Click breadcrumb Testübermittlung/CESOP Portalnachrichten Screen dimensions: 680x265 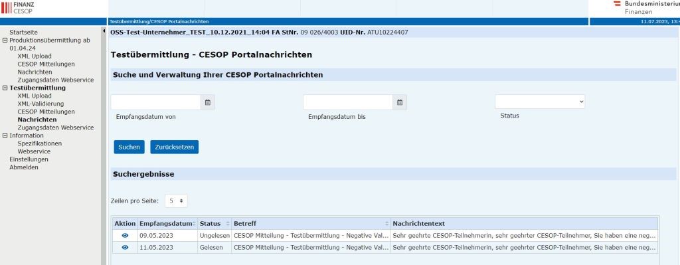[x=159, y=21]
